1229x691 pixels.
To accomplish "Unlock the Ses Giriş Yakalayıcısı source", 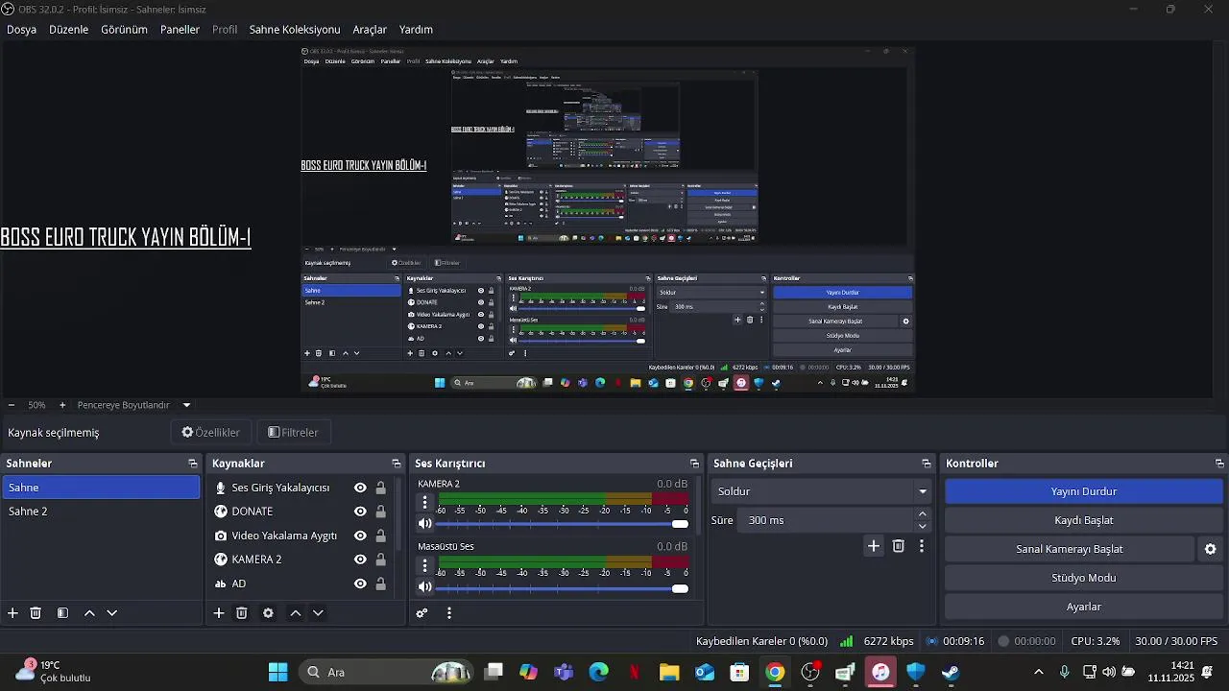I will pos(381,488).
